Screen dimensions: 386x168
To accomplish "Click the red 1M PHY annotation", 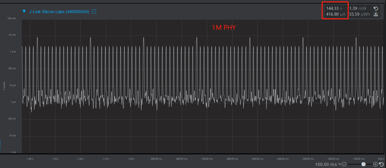I will click(x=224, y=28).
